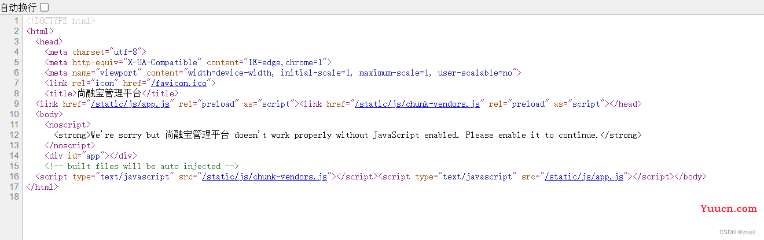Image resolution: width=764 pixels, height=240 pixels.
Task: Enable the 自动换行 line-wrap checkbox
Action: pyautogui.click(x=45, y=7)
